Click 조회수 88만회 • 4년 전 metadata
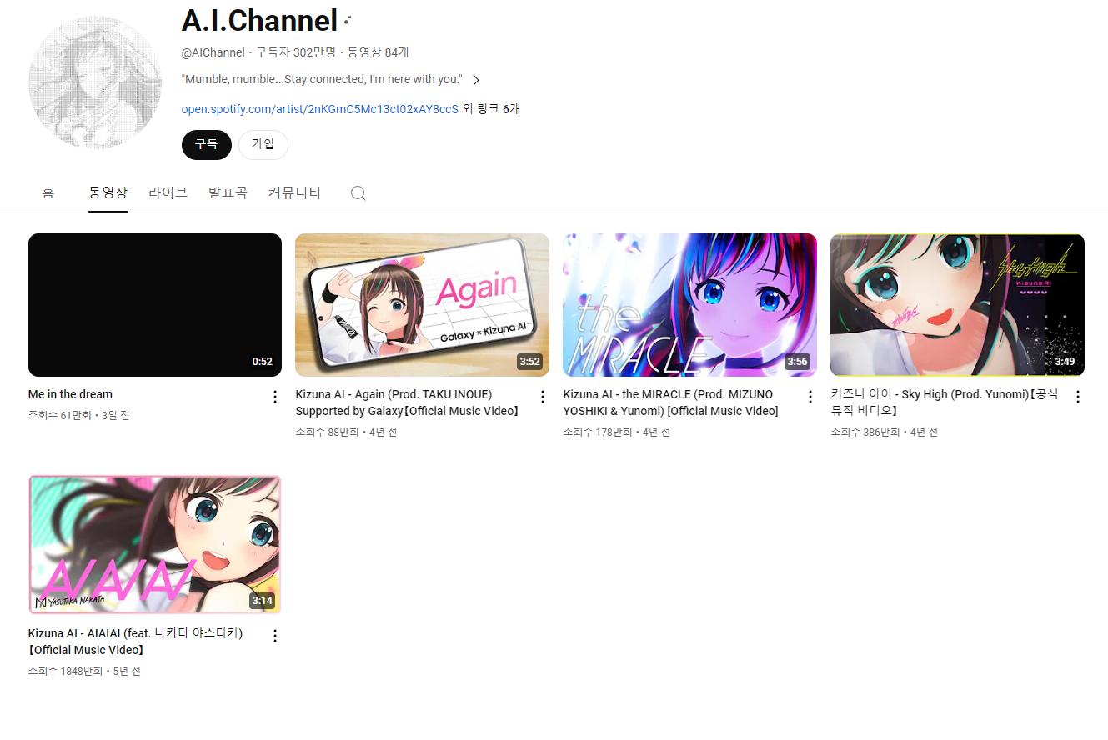Viewport: 1108px width, 740px height. (346, 432)
